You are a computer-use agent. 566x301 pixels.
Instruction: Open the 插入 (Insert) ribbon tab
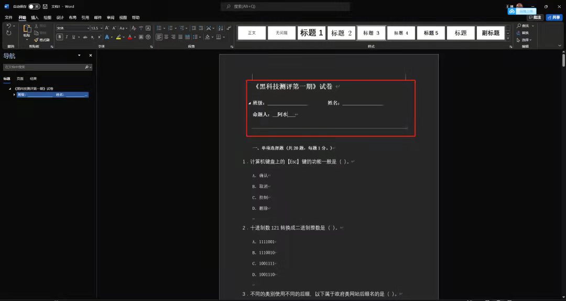click(35, 17)
